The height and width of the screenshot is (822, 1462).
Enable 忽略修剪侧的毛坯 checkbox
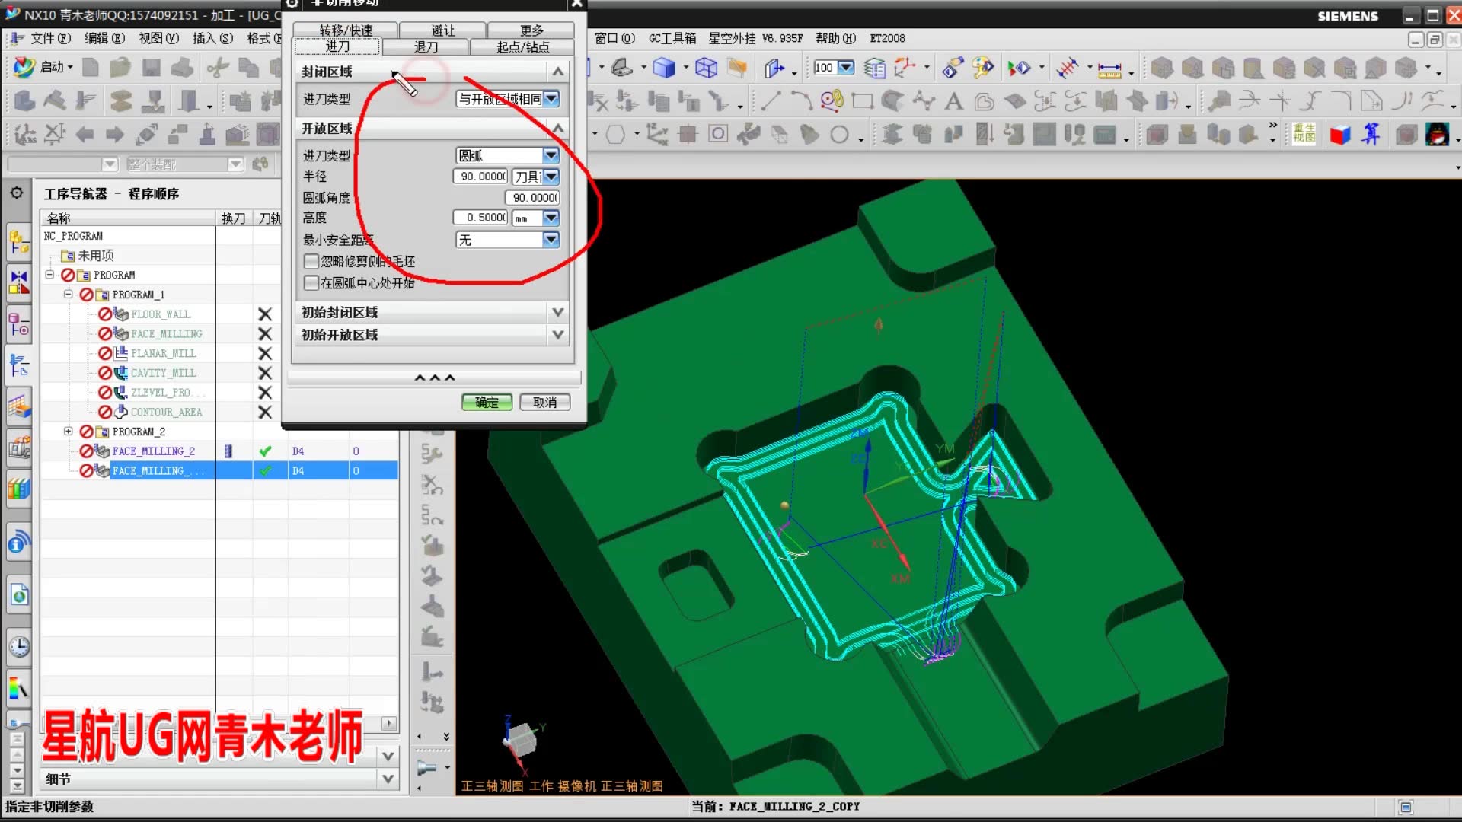tap(311, 261)
